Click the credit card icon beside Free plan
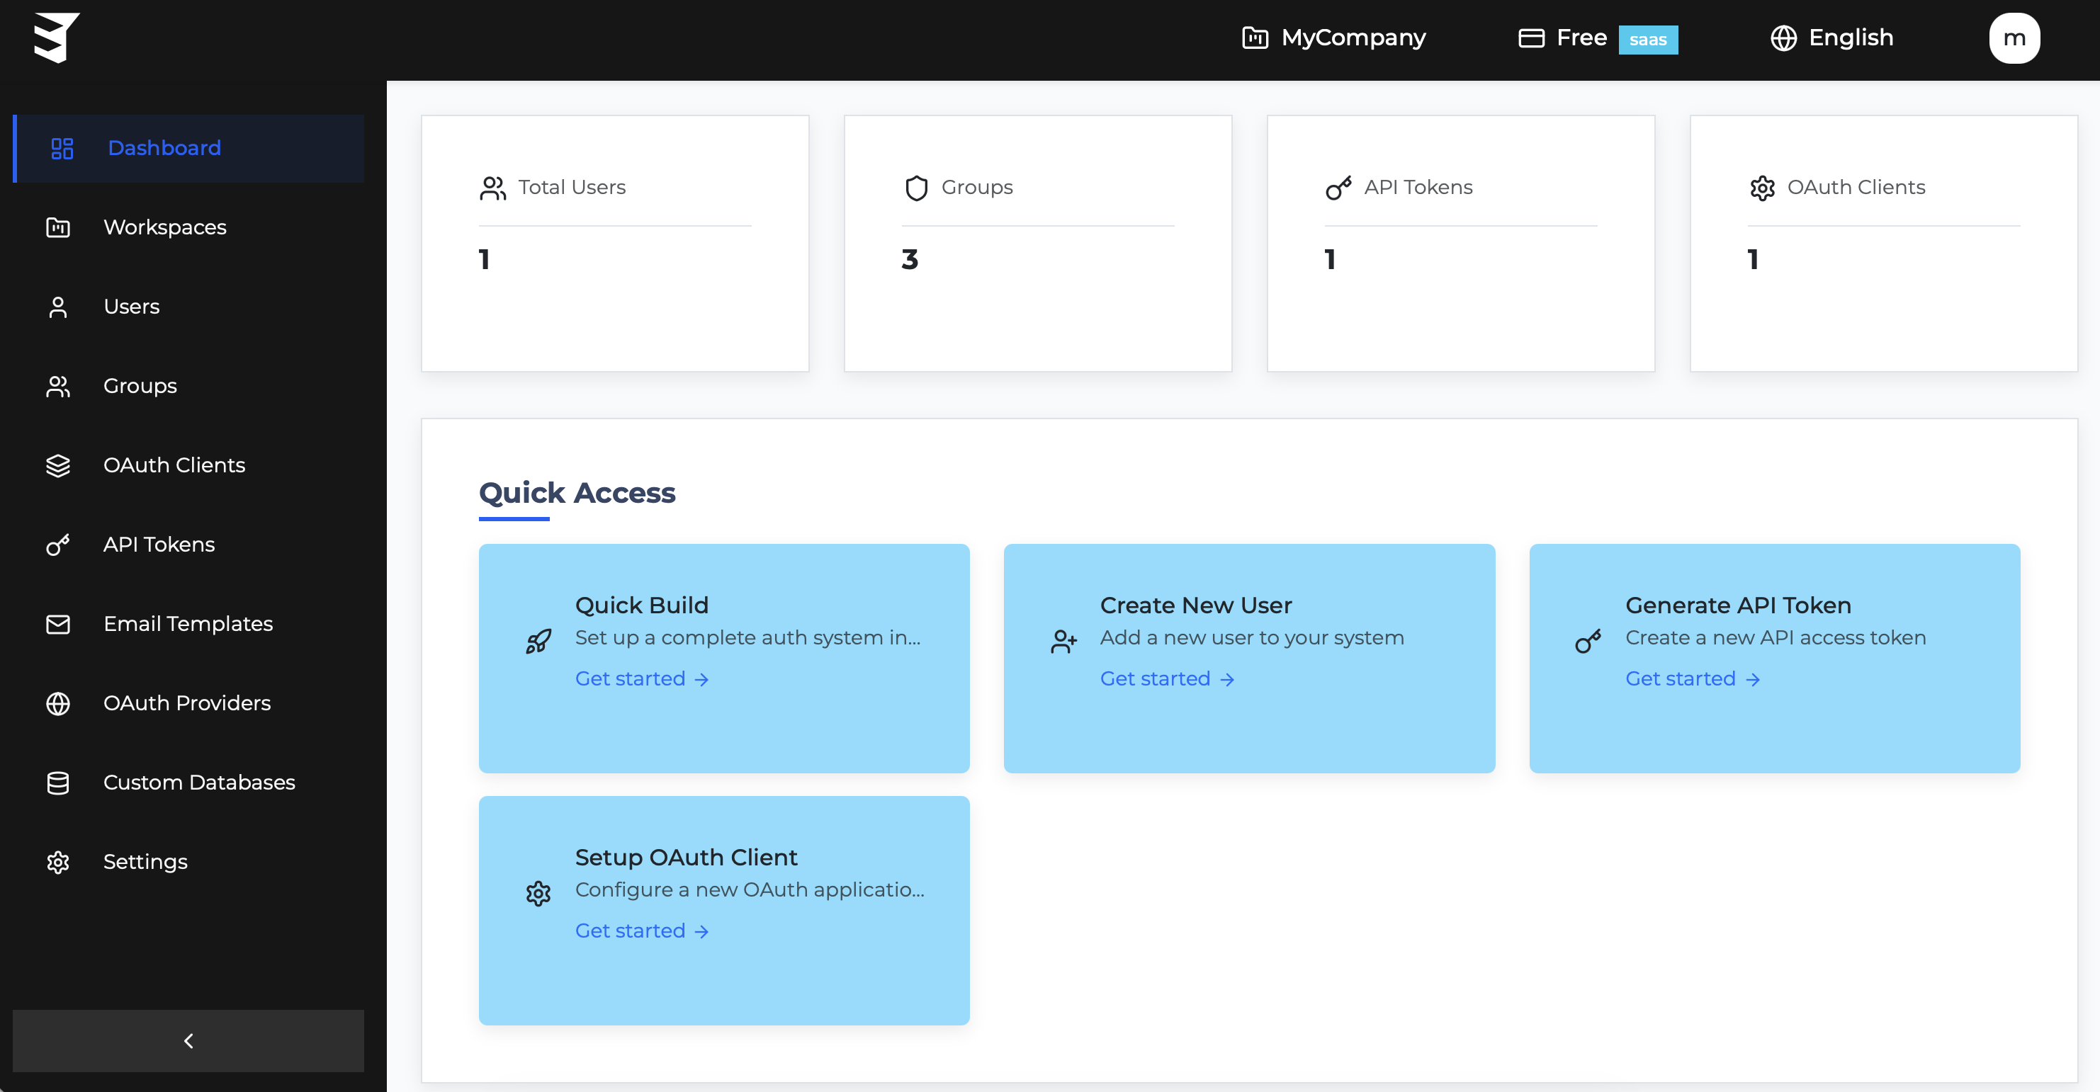The width and height of the screenshot is (2100, 1092). (1531, 38)
